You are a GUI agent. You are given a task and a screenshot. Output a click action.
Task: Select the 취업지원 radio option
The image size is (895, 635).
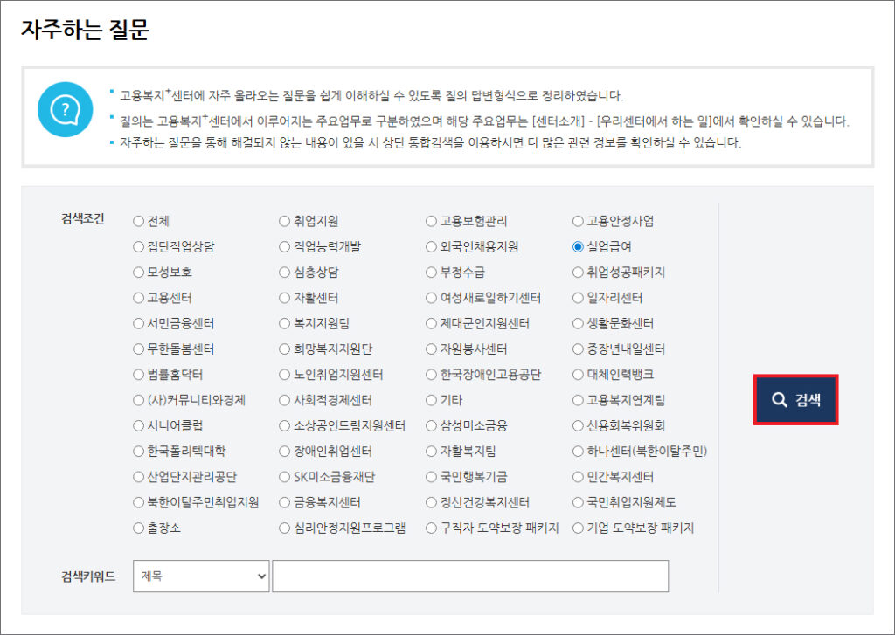coord(284,221)
